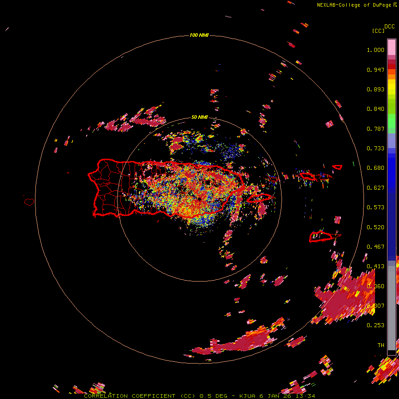Viewport: 399px width, 399px height.
Task: Click the KJUA station identifier
Action: coord(247,396)
